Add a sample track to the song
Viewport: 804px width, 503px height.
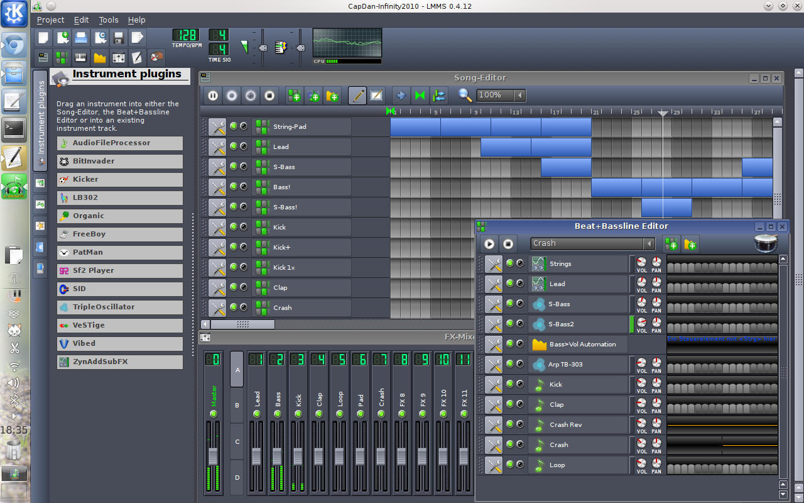[x=313, y=96]
